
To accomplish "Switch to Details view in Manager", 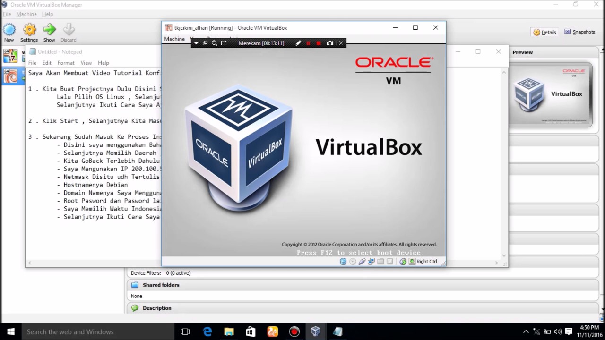I will click(x=545, y=32).
